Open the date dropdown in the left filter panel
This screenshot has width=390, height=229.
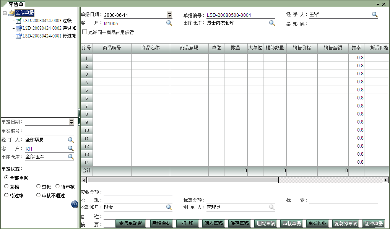(70, 122)
